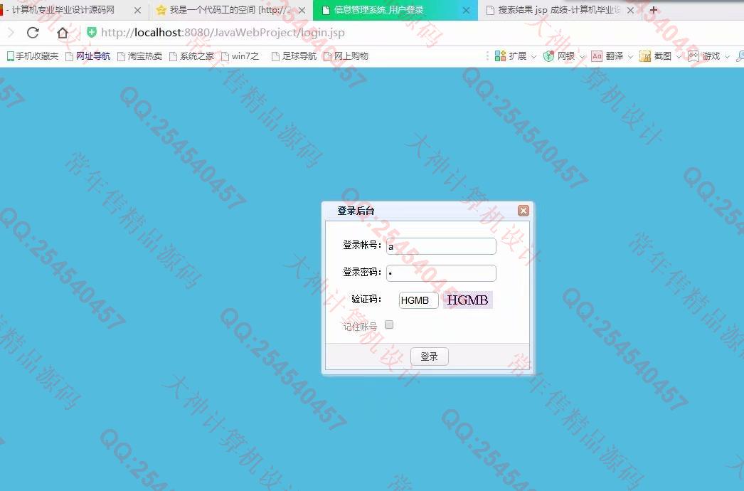Open the 系统之家 bookmark

point(192,56)
